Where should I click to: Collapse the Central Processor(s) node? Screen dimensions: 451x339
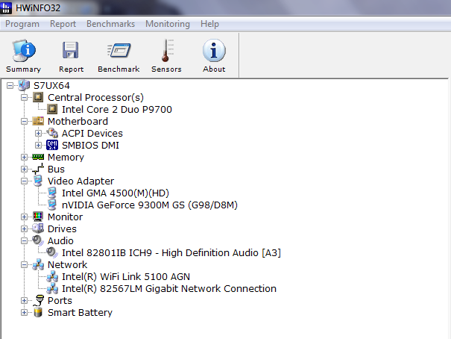coord(24,97)
